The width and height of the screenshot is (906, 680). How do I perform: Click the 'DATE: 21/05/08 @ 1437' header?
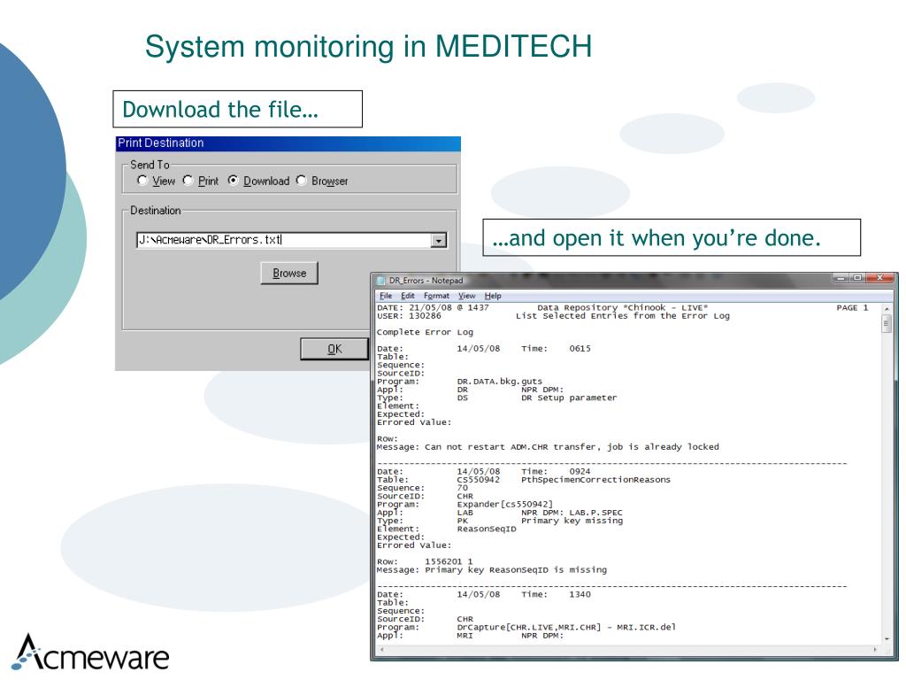point(433,307)
